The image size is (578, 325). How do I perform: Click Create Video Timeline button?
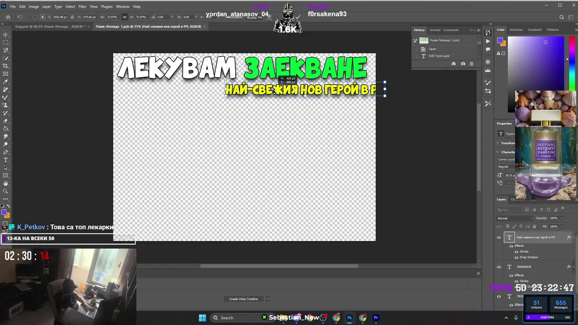click(243, 299)
